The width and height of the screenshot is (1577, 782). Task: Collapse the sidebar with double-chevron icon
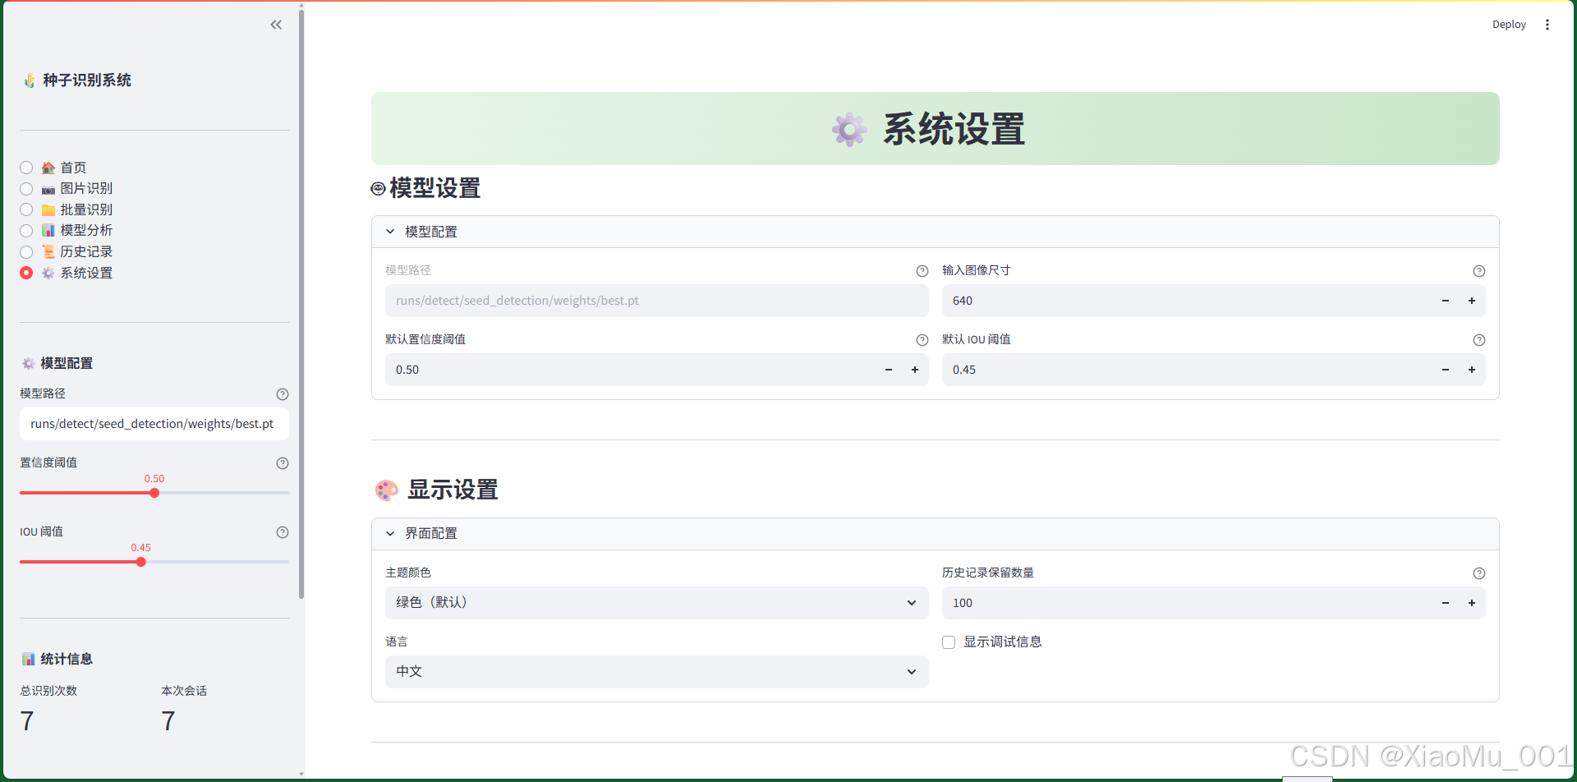276,25
